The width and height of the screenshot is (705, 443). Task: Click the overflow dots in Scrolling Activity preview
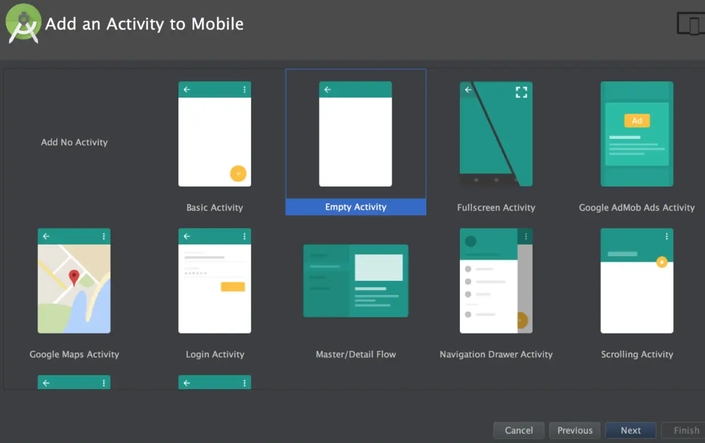(666, 237)
